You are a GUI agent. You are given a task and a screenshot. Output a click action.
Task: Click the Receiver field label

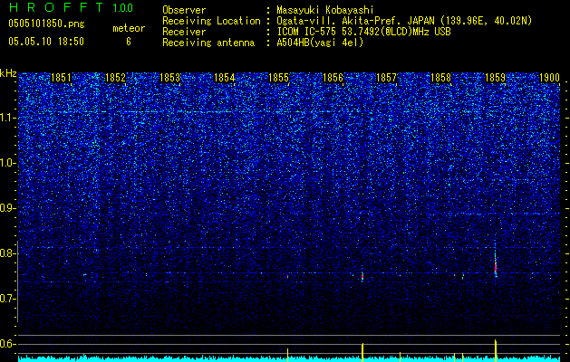[184, 32]
